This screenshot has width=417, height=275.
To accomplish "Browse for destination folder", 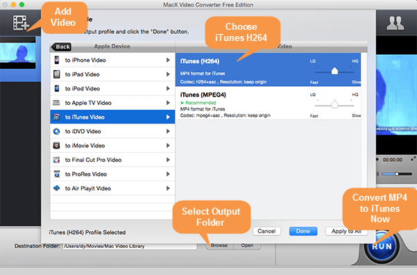I will coord(219,245).
